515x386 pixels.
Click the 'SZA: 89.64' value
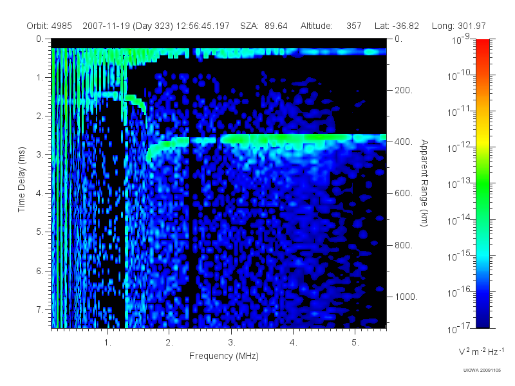click(264, 26)
